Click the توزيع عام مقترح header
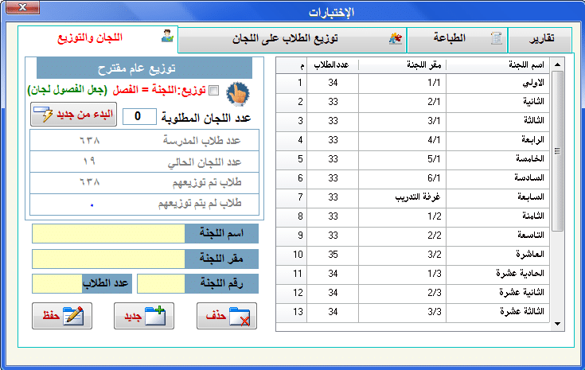The height and width of the screenshot is (370, 585). [144, 68]
